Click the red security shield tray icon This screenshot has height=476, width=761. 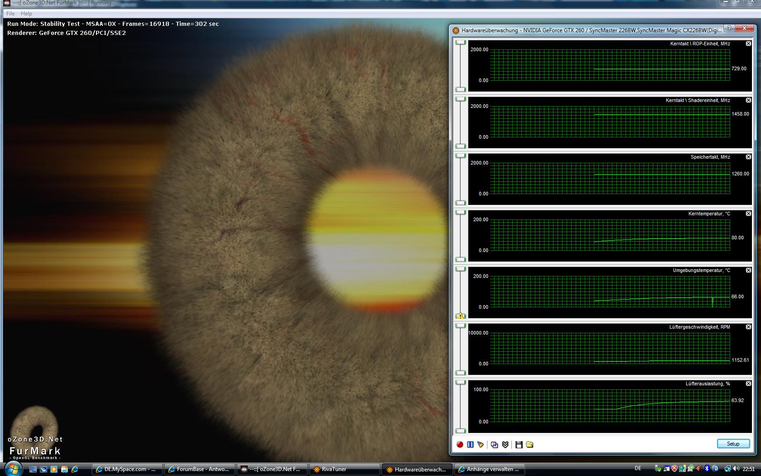tap(674, 469)
